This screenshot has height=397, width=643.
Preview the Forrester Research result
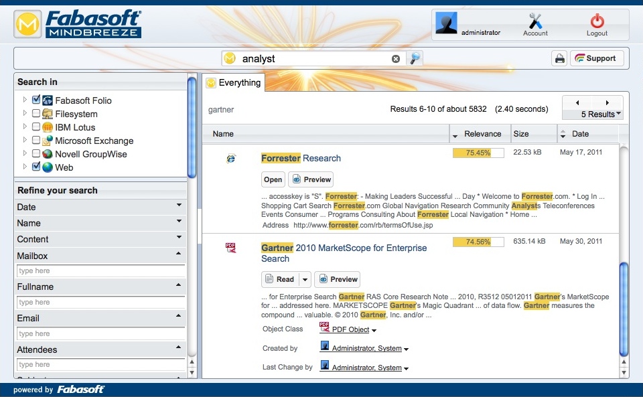pyautogui.click(x=311, y=179)
